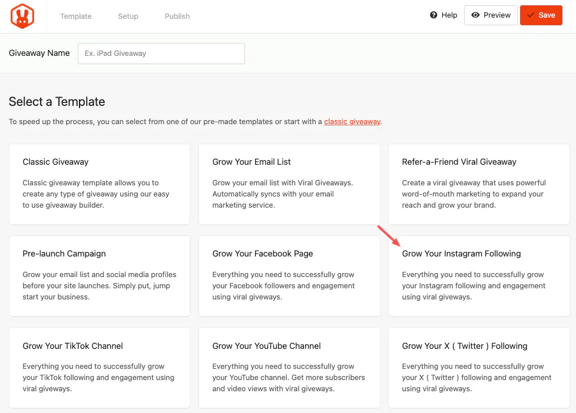Select Grow Your X (Twitter) Following template

(x=479, y=368)
